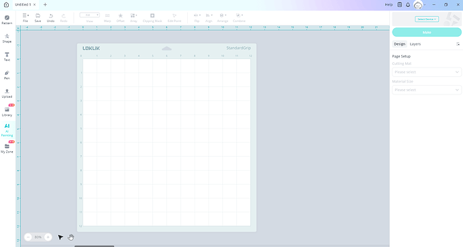Zoom out with the minus button
Image resolution: width=463 pixels, height=247 pixels.
pos(28,237)
